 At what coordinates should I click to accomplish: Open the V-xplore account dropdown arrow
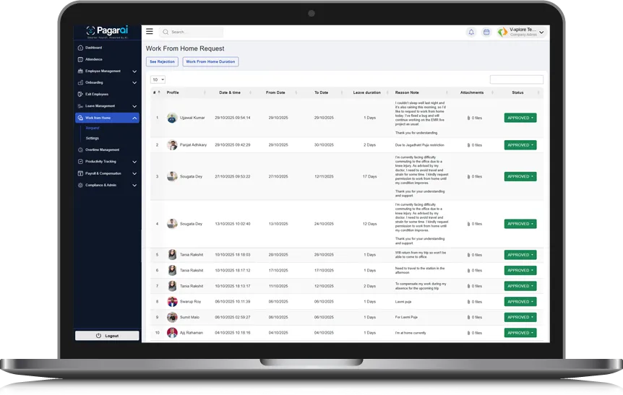[x=541, y=32]
